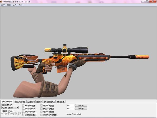Switch to the 貼圖 textures tab
This screenshot has height=118, width=157.
pos(31,102)
